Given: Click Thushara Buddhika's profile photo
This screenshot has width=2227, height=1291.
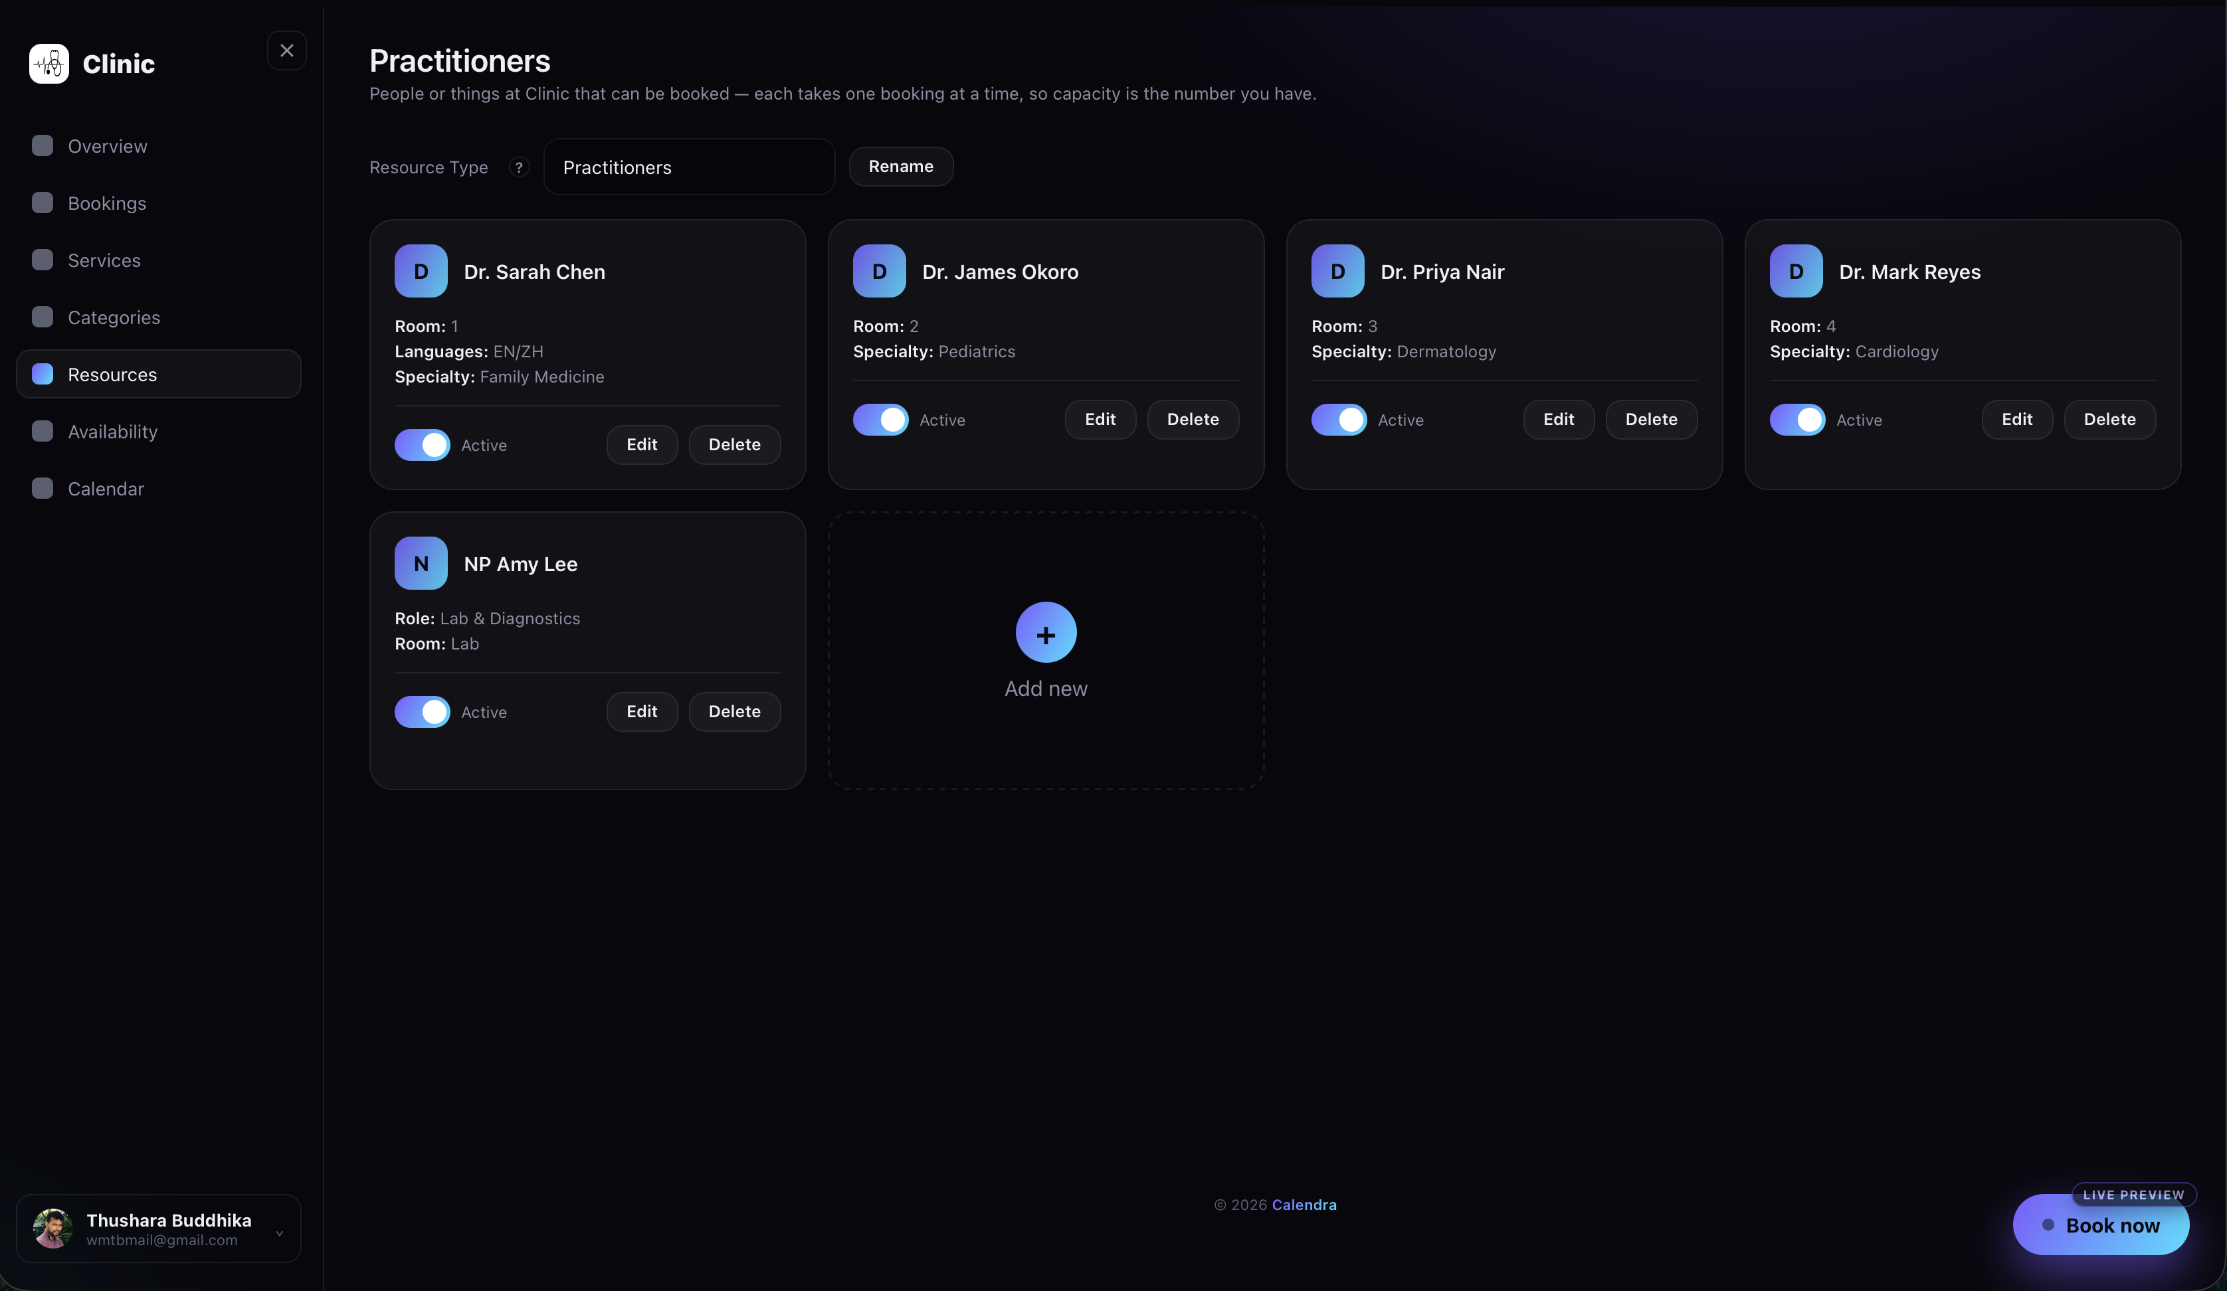Looking at the screenshot, I should tap(53, 1229).
